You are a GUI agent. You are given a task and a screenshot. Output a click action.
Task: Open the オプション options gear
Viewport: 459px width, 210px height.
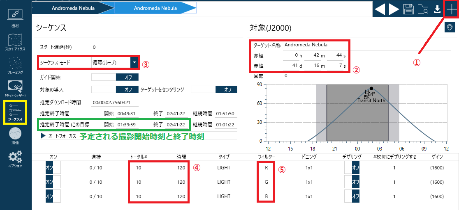click(15, 159)
